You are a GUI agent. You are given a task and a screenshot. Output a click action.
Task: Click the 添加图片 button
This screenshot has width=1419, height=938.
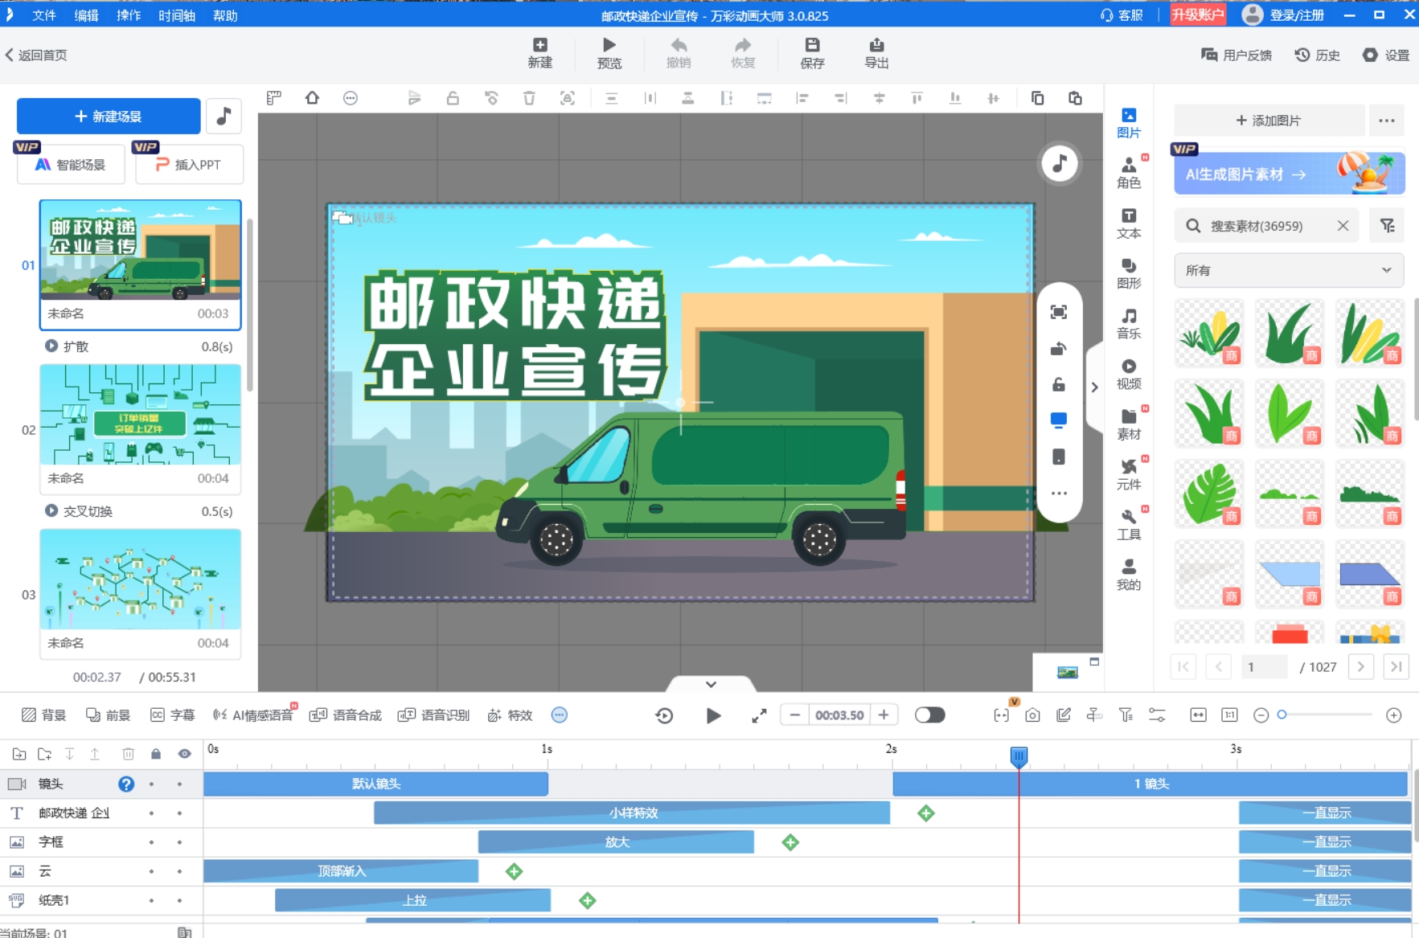[x=1269, y=121]
